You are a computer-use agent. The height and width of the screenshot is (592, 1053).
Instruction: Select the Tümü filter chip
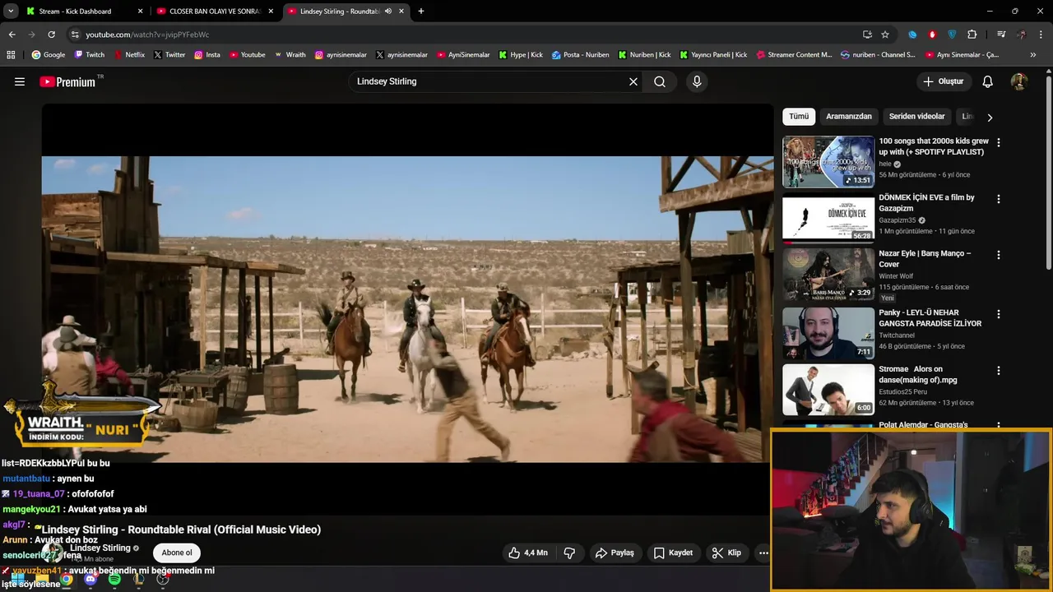799,116
